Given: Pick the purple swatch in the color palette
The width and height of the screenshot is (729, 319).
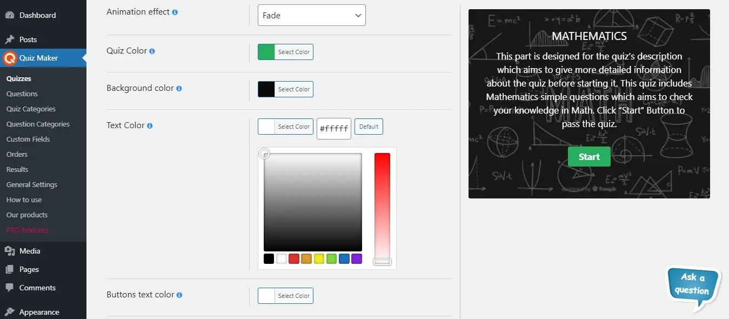Looking at the screenshot, I should click(x=356, y=258).
